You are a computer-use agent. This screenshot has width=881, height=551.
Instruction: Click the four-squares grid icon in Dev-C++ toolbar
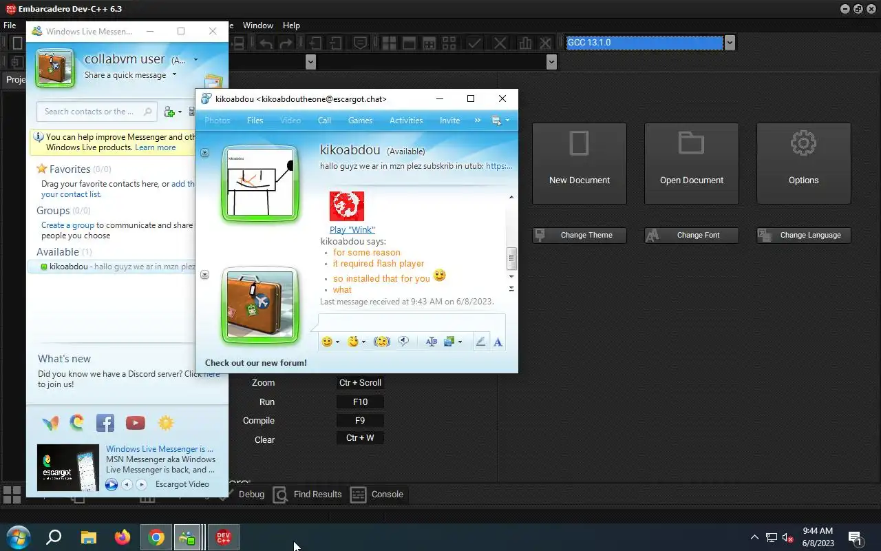389,43
